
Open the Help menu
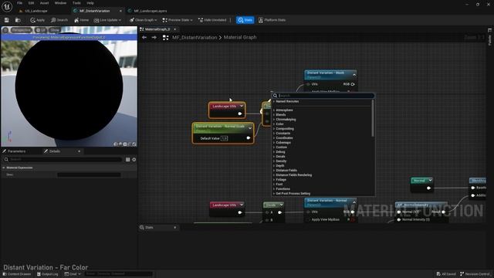click(90, 3)
